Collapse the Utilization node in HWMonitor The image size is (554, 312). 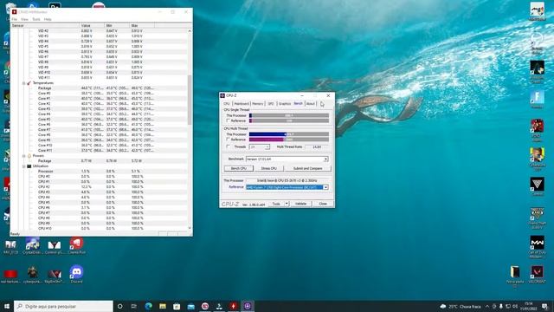pos(23,166)
